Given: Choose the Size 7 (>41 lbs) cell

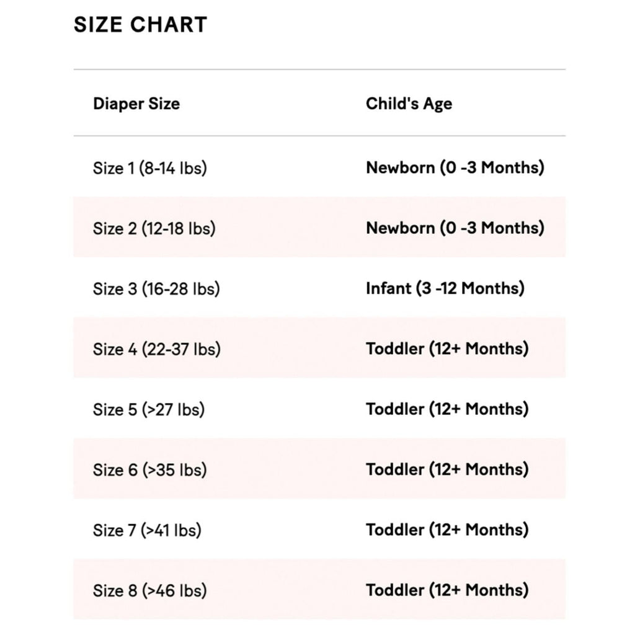Looking at the screenshot, I should pos(147,530).
